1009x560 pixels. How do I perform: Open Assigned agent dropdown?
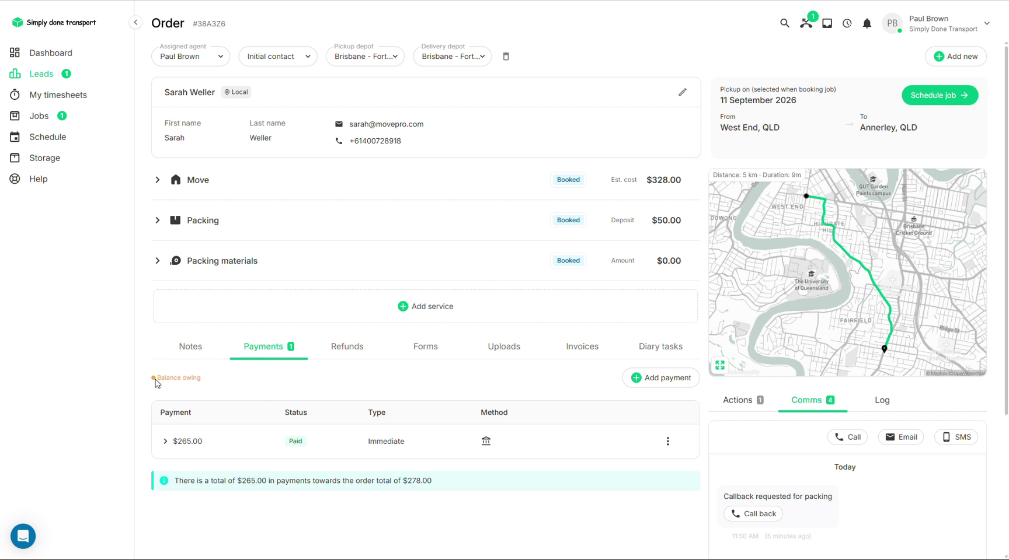coord(191,57)
